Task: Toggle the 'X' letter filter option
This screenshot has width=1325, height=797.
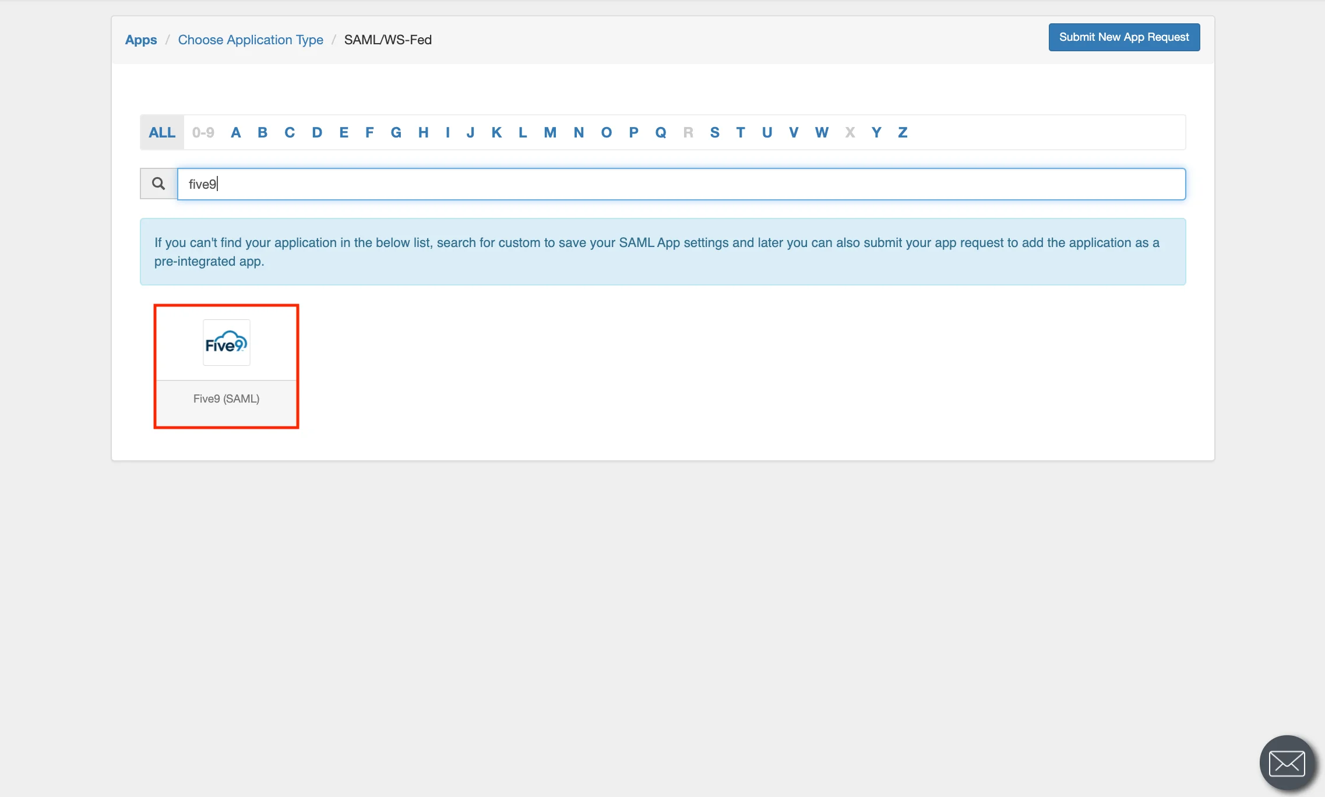Action: tap(850, 132)
